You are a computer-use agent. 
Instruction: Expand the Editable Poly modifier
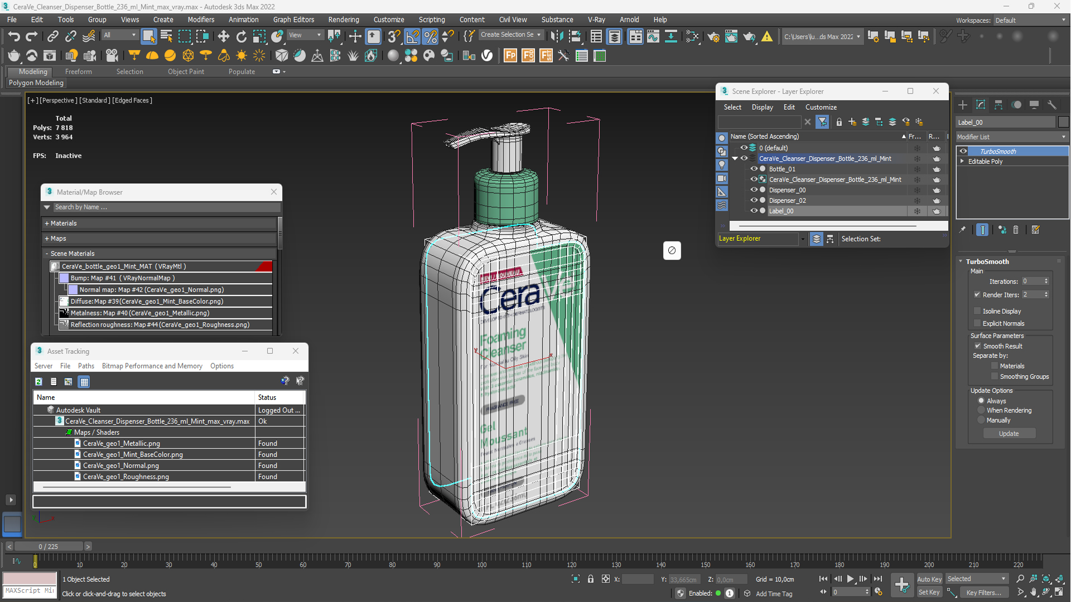tap(962, 162)
